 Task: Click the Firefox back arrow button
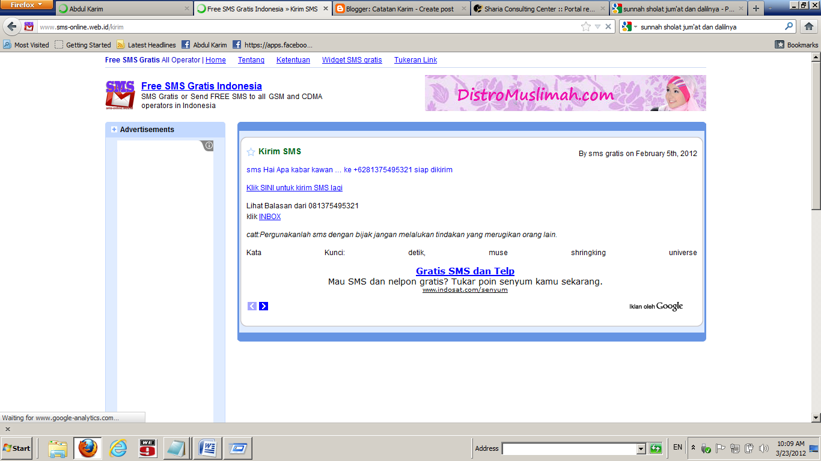[11, 26]
